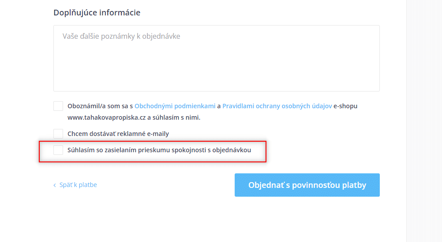Open Pravidlami ochrany osobných údajov link

(277, 106)
